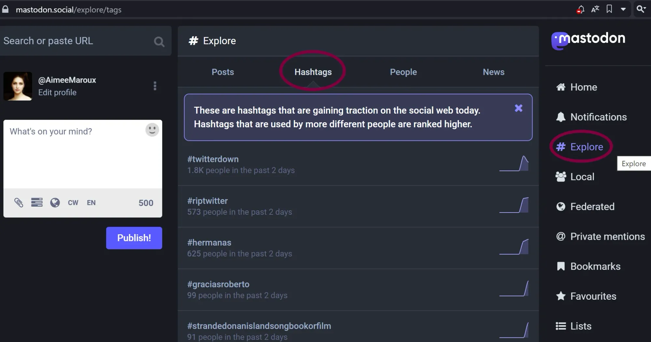Open the profile options three-dot menu

[155, 86]
